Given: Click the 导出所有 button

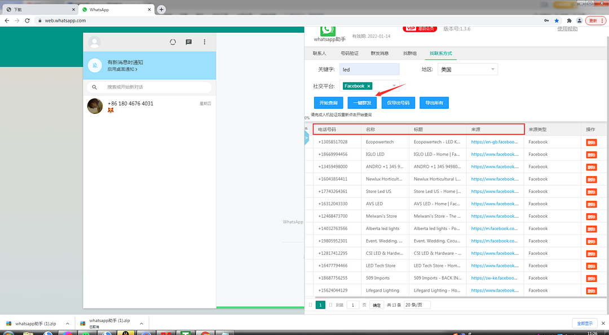Looking at the screenshot, I should [x=434, y=103].
